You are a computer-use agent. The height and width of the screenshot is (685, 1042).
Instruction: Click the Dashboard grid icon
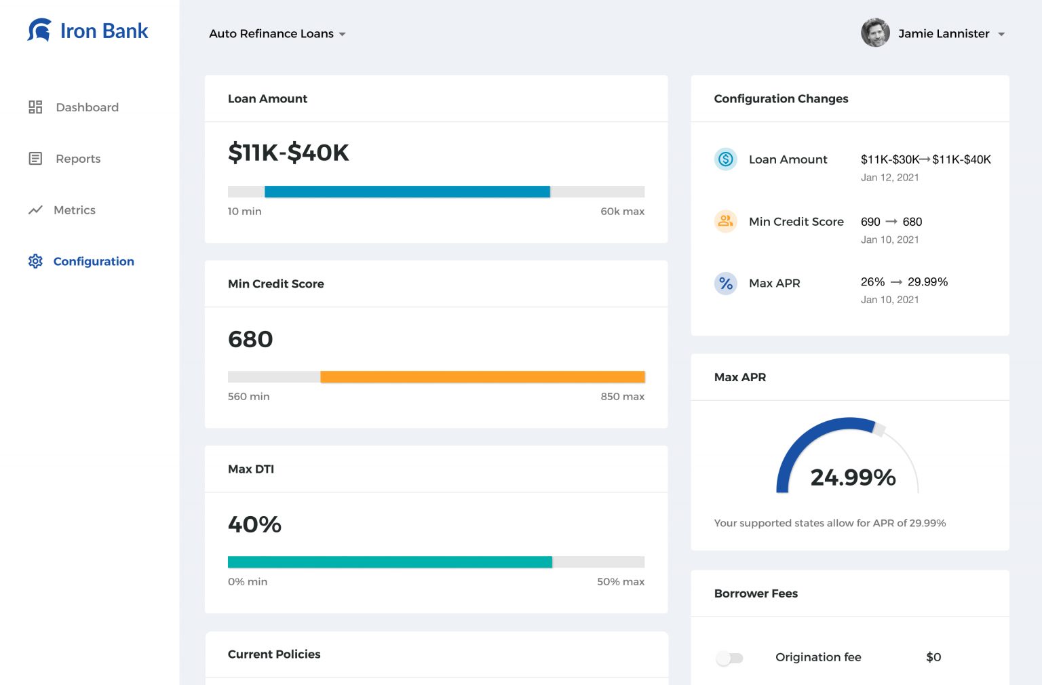click(35, 107)
